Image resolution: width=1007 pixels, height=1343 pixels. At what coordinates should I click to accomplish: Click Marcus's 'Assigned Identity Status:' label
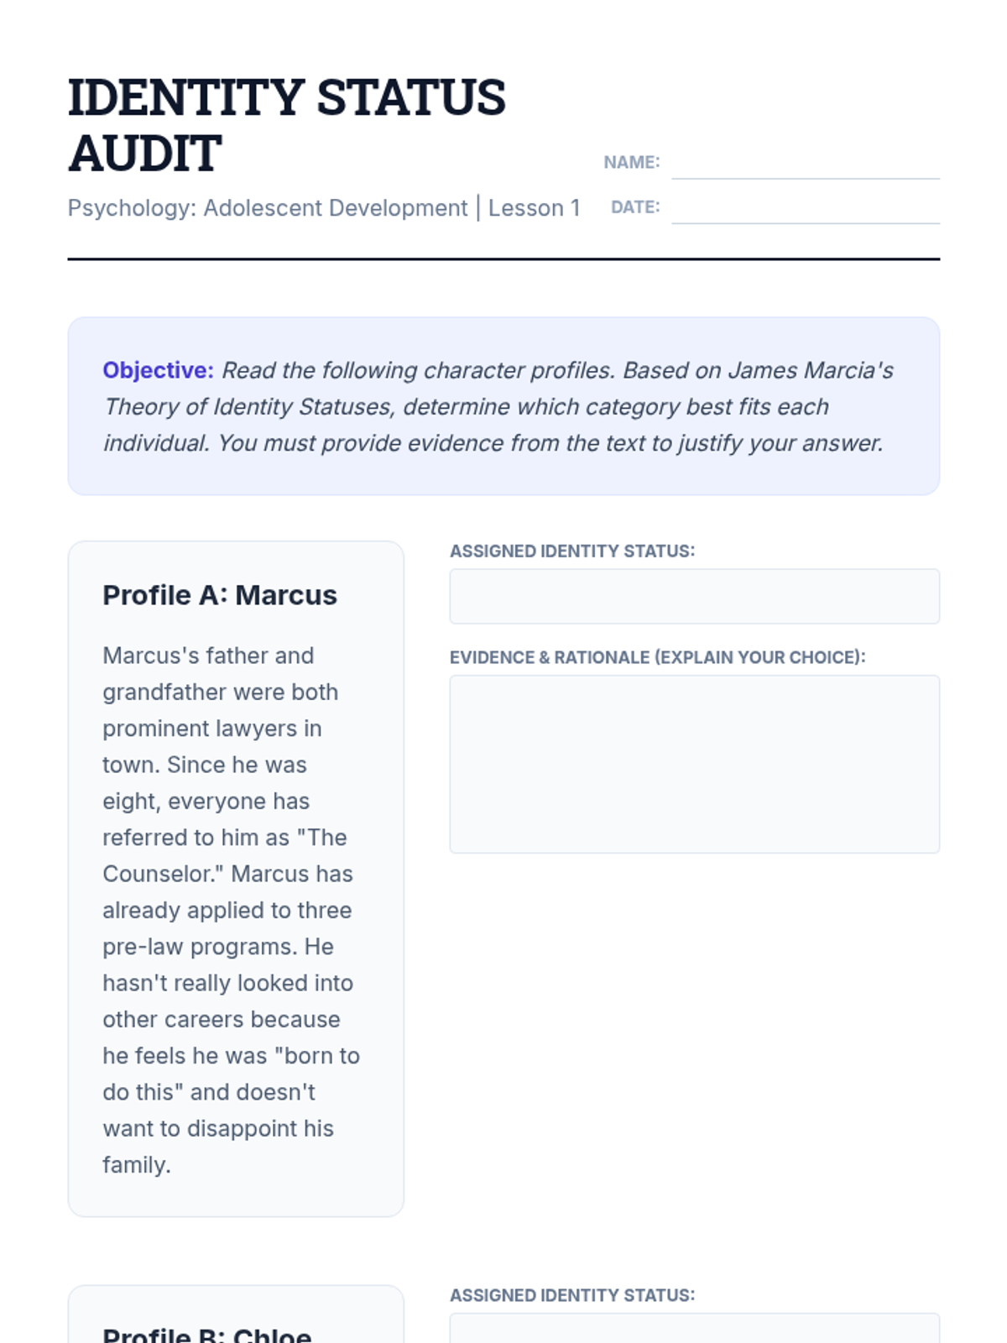571,551
